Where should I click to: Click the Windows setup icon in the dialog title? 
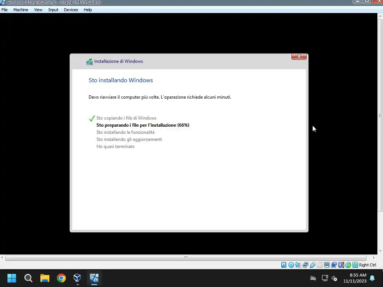[x=89, y=62]
